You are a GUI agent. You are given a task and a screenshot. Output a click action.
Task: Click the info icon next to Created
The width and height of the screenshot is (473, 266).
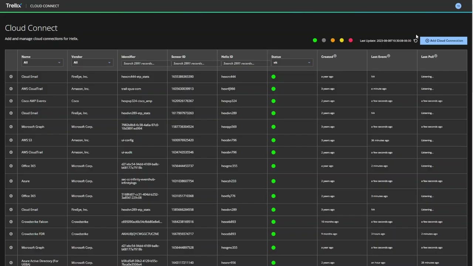335,56
